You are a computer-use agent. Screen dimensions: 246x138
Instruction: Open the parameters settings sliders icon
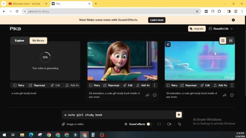click(180, 124)
